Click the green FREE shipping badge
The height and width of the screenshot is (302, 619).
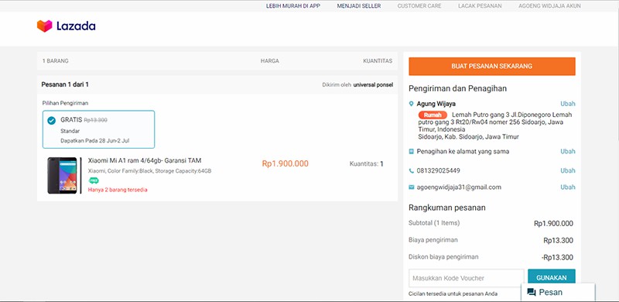point(94,180)
